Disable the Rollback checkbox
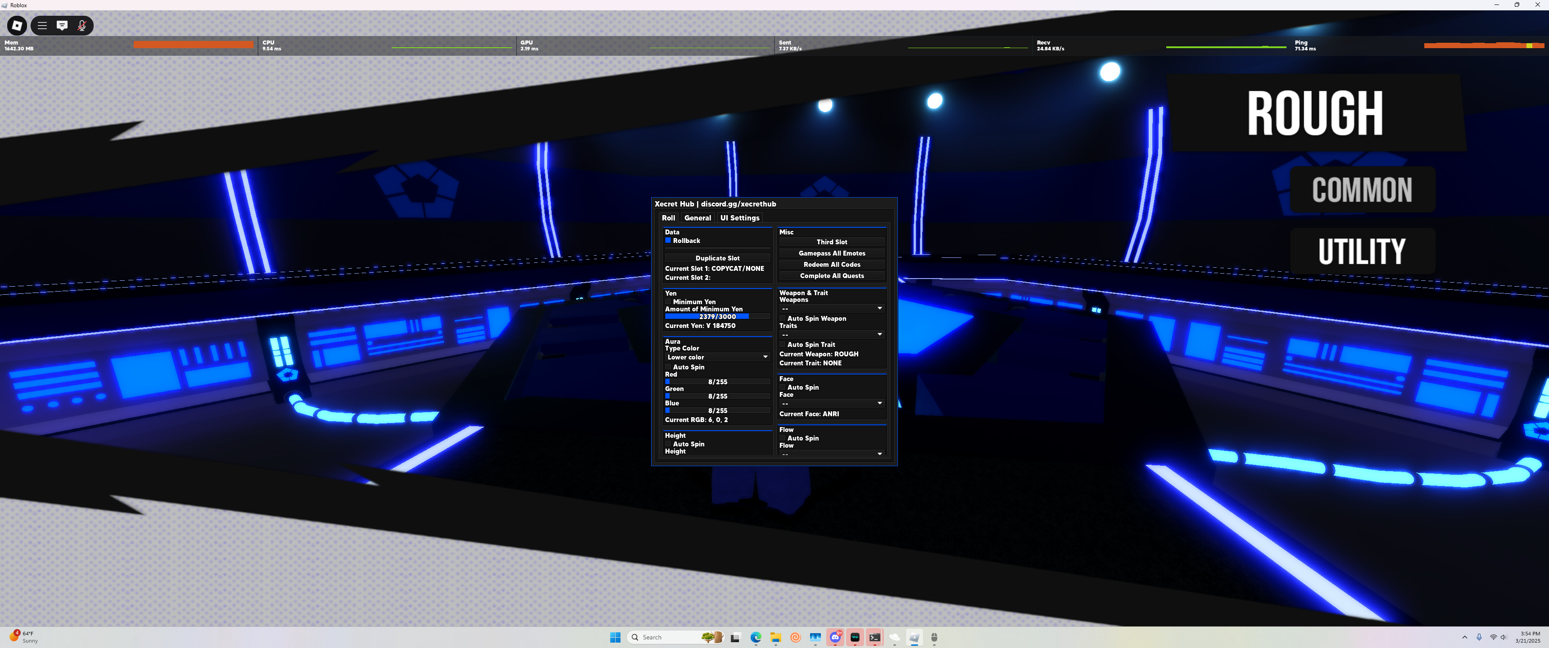Screen dimensions: 1549x648 [668, 240]
